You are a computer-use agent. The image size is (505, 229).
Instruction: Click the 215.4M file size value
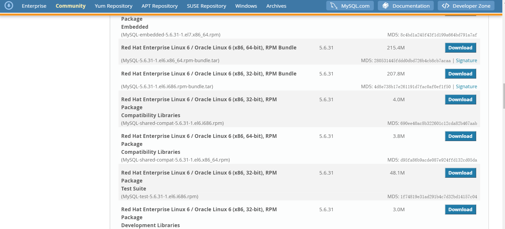pos(396,48)
